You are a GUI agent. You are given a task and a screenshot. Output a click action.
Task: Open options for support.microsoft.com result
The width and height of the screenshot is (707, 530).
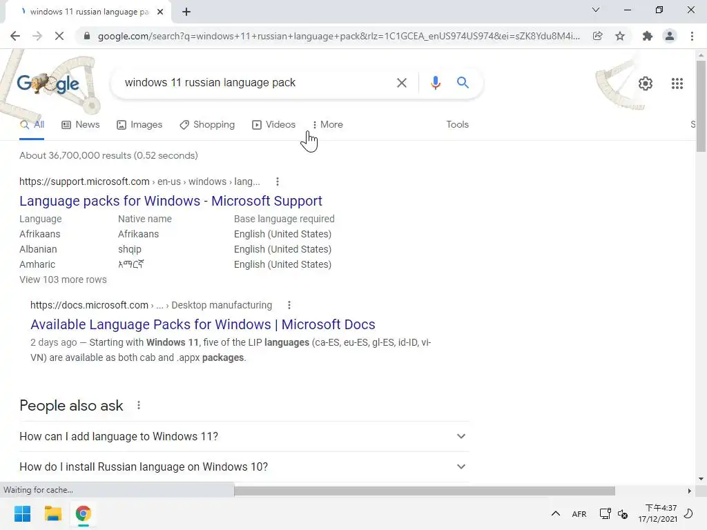(278, 181)
